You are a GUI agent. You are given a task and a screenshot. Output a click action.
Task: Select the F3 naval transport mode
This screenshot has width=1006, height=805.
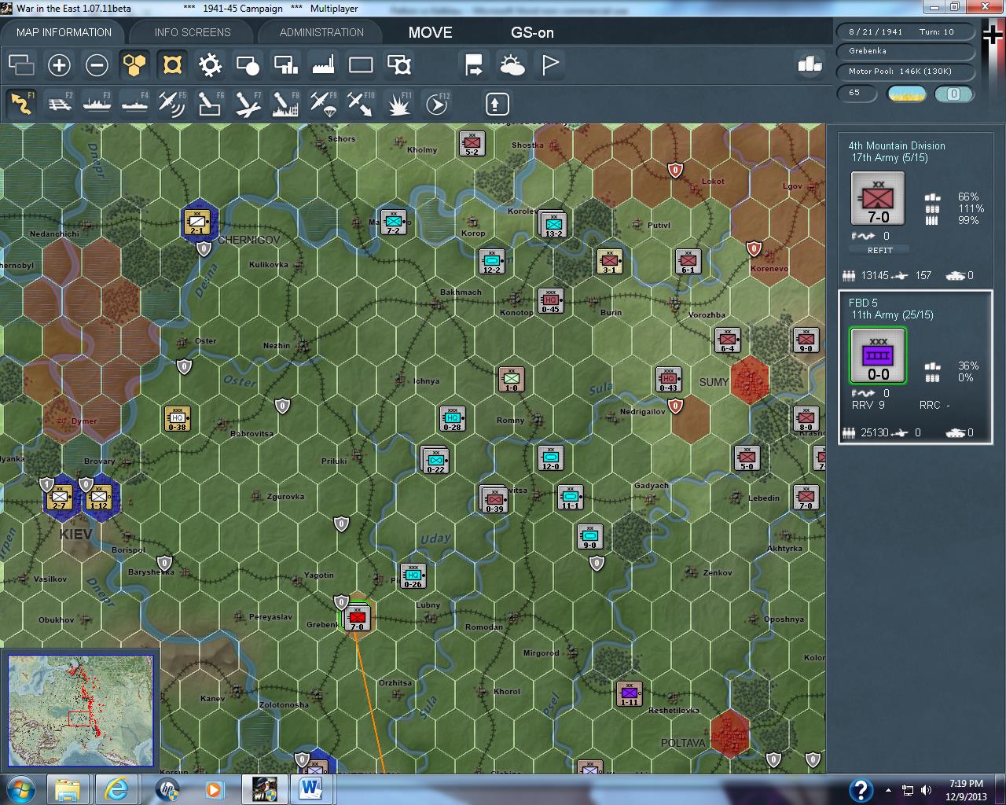97,104
